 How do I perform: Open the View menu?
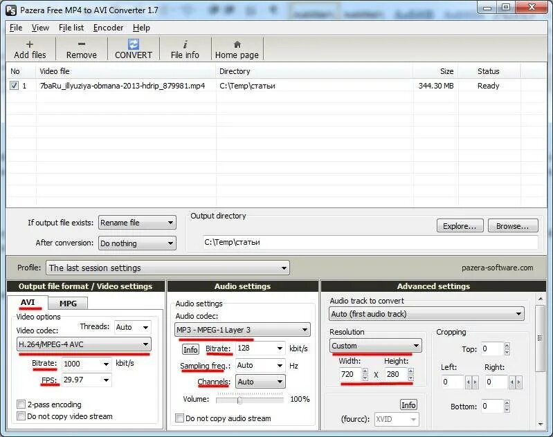tap(40, 28)
